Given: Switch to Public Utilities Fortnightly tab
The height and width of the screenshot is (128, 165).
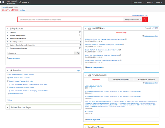Looking at the screenshot, I should [x=147, y=79].
